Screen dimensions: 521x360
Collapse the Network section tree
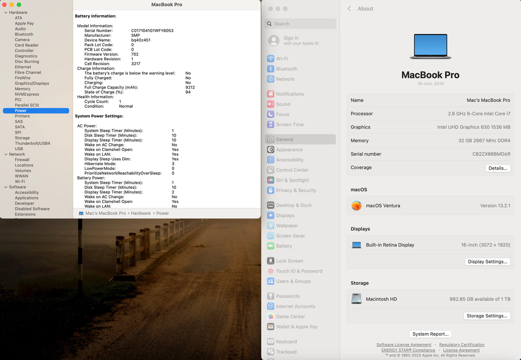(6, 154)
